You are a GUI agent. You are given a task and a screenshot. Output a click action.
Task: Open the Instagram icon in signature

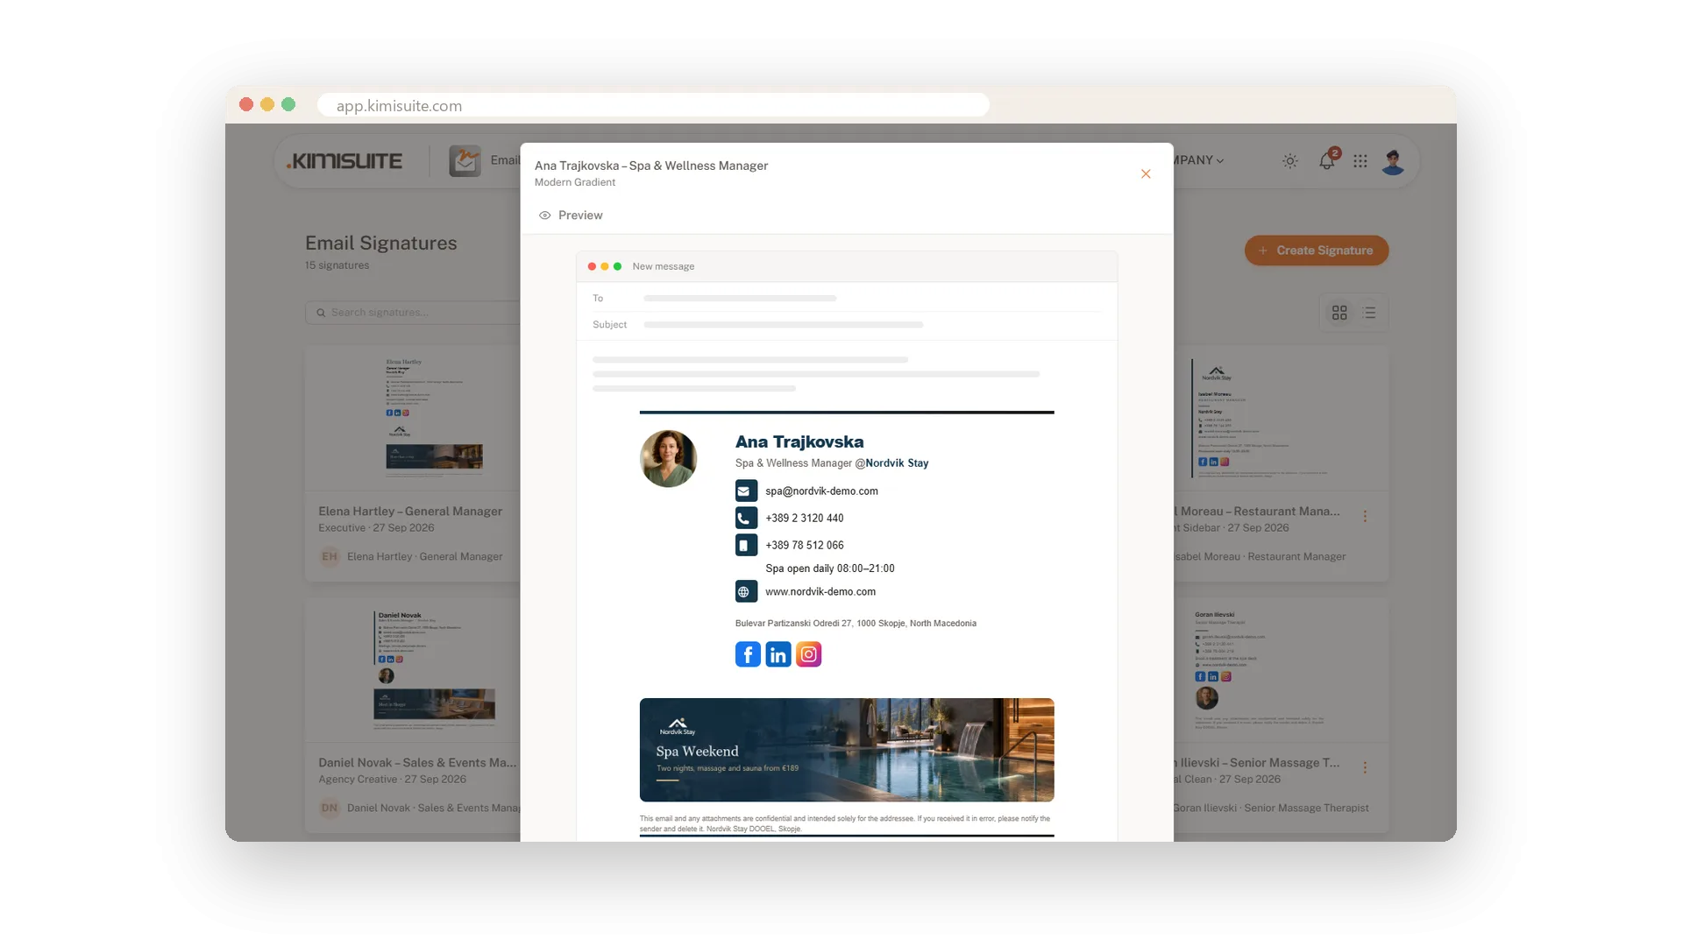coord(808,654)
